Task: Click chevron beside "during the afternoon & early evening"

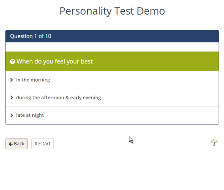Action: (x=11, y=98)
